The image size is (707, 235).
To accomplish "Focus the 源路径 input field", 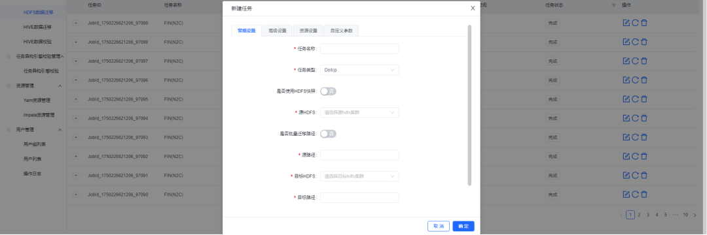I will click(x=359, y=155).
